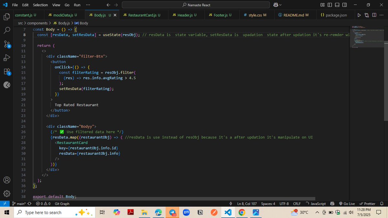The width and height of the screenshot is (388, 218).
Task: Click Go Live in status bar
Action: point(347,204)
